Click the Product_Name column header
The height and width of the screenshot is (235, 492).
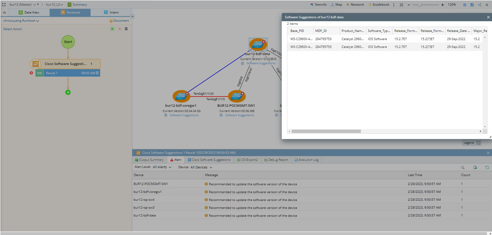coord(354,31)
